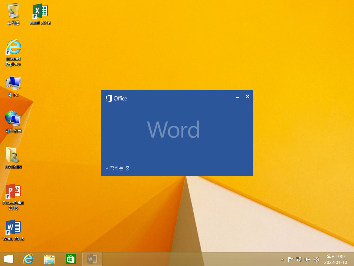Select the Internet Explorer desktop shortcut
Screen dimensions: 354x266
(13, 53)
